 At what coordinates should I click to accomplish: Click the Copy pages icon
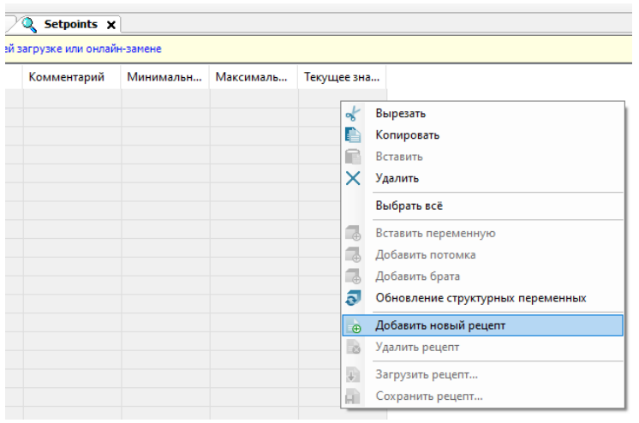[353, 135]
